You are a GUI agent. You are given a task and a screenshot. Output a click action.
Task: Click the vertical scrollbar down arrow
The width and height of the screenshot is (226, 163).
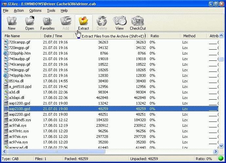221,146
